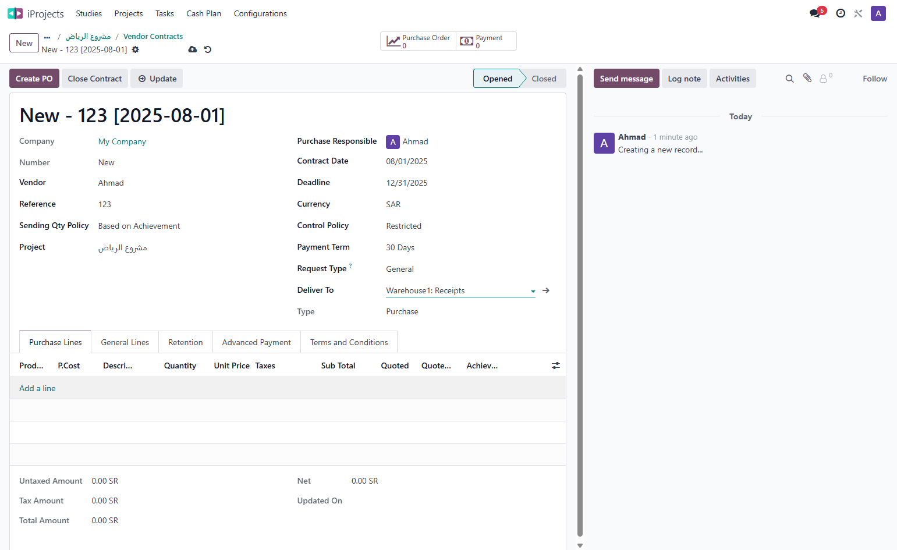Click the form vertical scrollbar
The image size is (897, 550).
pos(580,306)
